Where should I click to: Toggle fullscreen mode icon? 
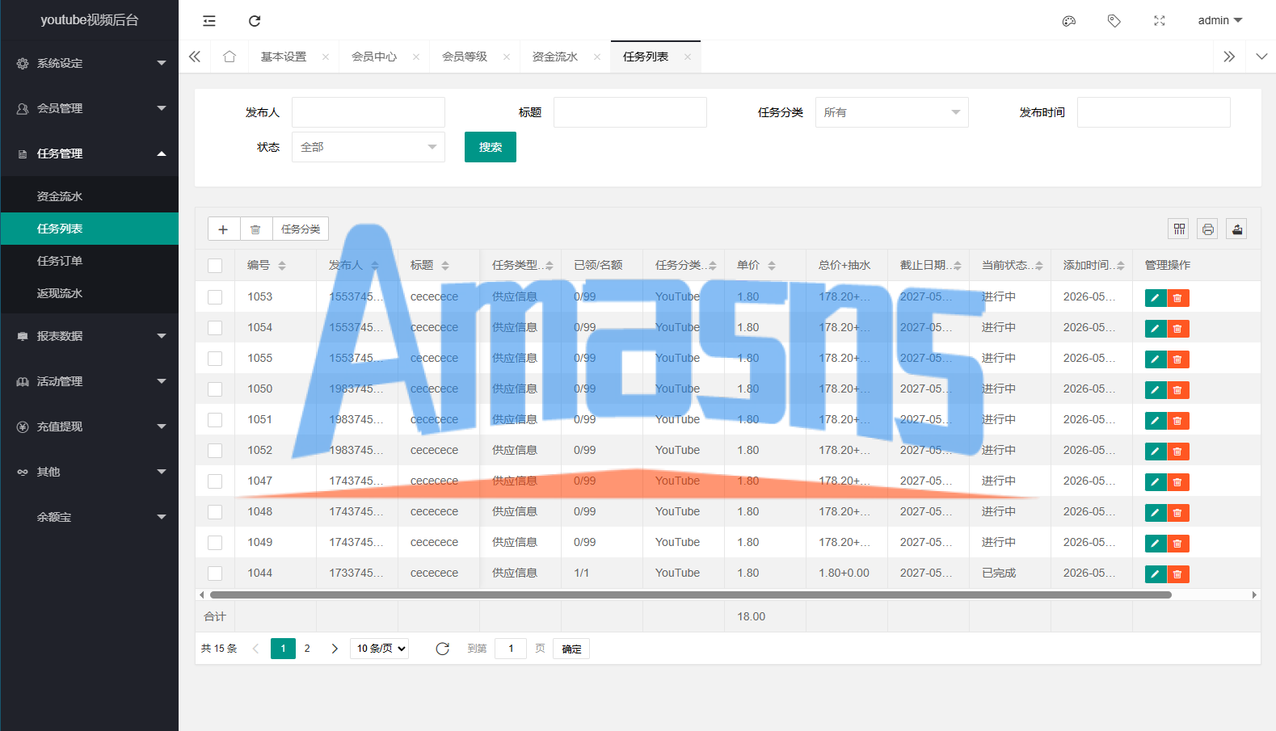coord(1160,21)
